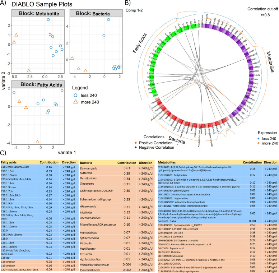Click the Fatty acids table column header
Image resolution: width=279 pixels, height=273 pixels.
coord(9,162)
